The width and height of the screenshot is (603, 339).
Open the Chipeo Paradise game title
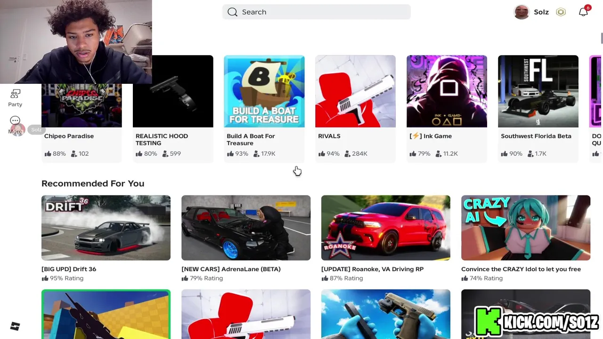point(69,136)
